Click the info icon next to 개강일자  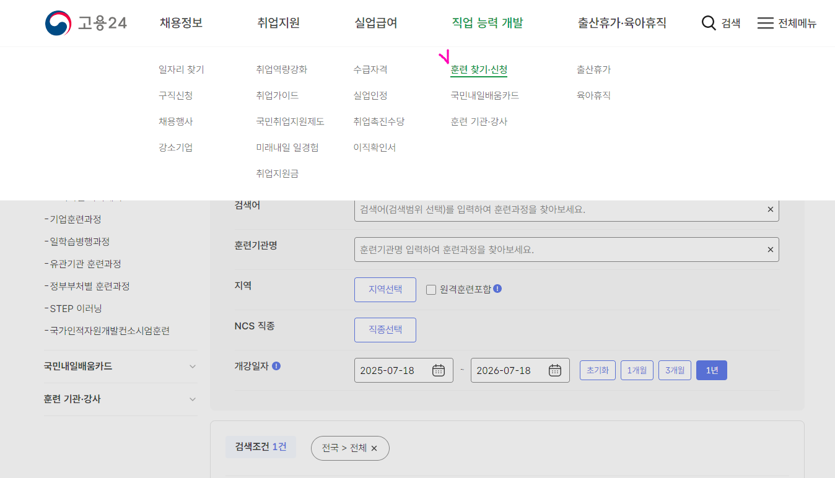pyautogui.click(x=276, y=366)
